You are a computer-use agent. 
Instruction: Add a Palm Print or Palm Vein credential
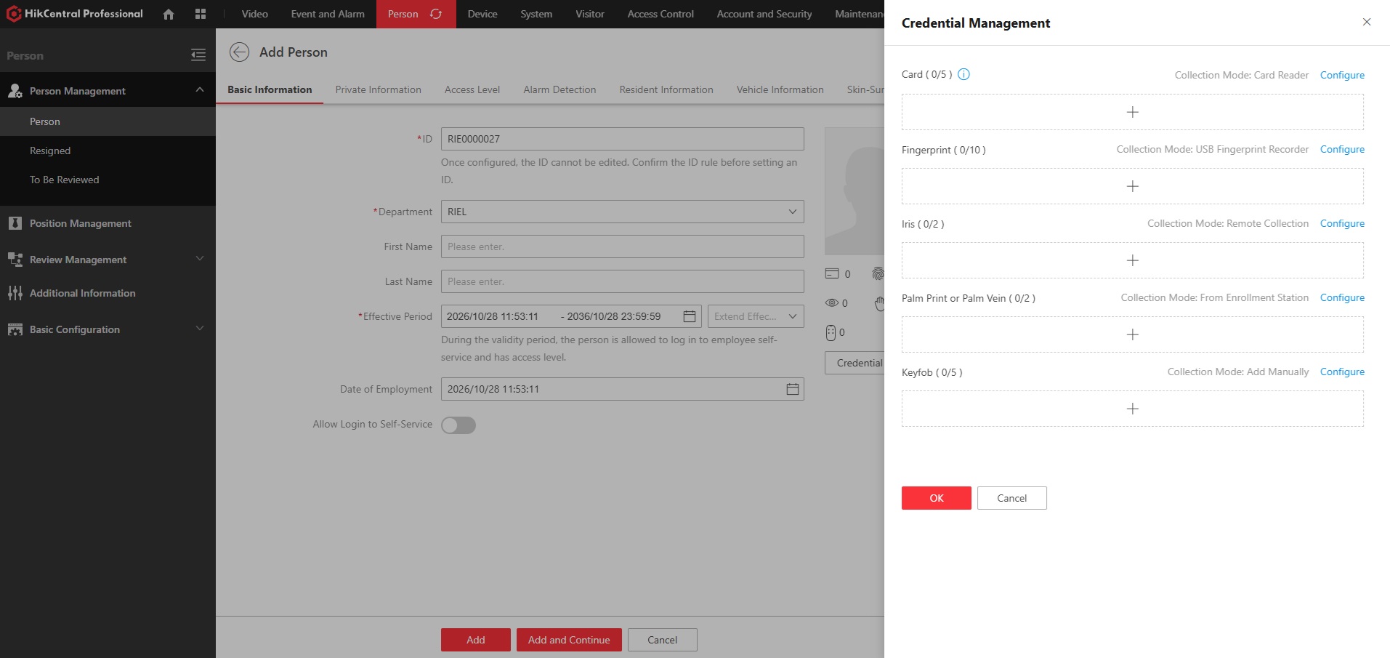1132,334
